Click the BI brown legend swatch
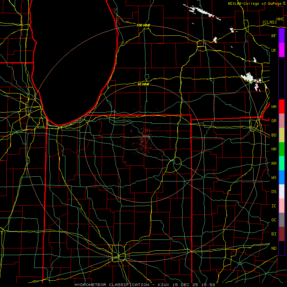This screenshot has height=287, width=287. (282, 234)
